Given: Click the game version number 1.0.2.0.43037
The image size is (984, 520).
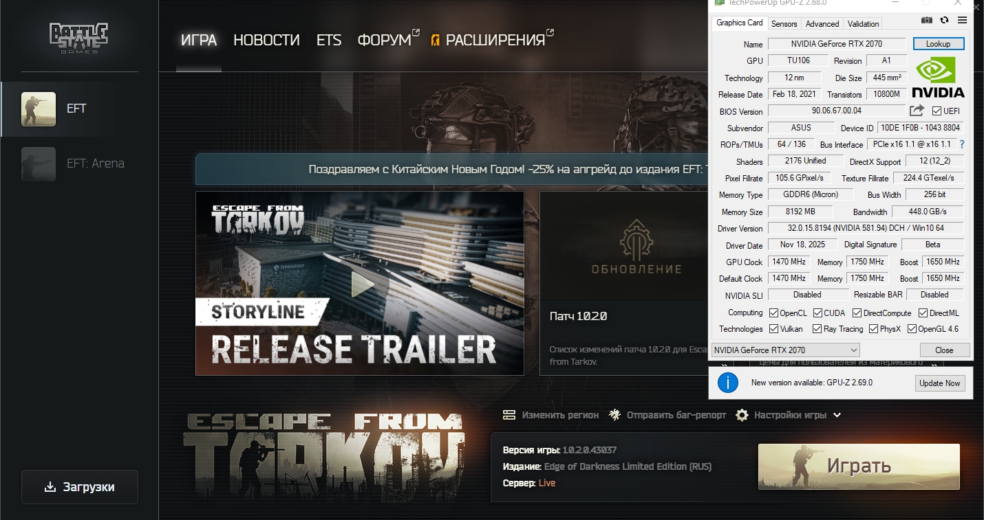Looking at the screenshot, I should [590, 451].
